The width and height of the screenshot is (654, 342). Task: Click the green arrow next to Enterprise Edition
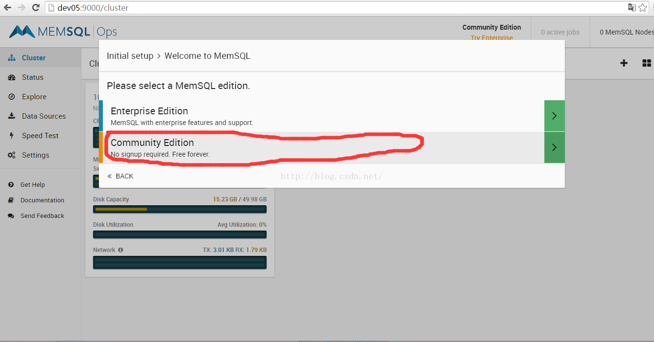[555, 116]
